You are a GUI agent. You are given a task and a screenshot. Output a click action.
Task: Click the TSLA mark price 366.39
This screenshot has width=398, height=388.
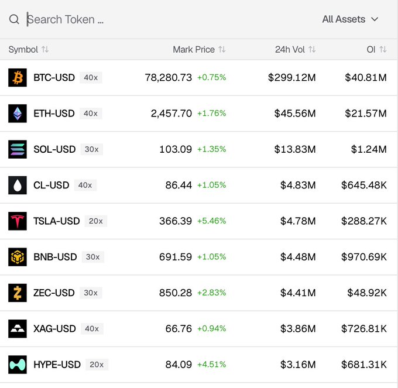coord(176,221)
